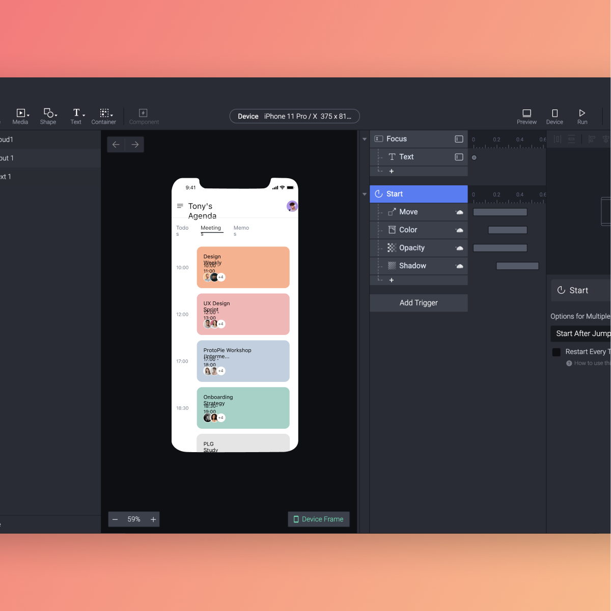Select the ProtoPie Workshop card
This screenshot has width=611, height=611.
(x=243, y=361)
